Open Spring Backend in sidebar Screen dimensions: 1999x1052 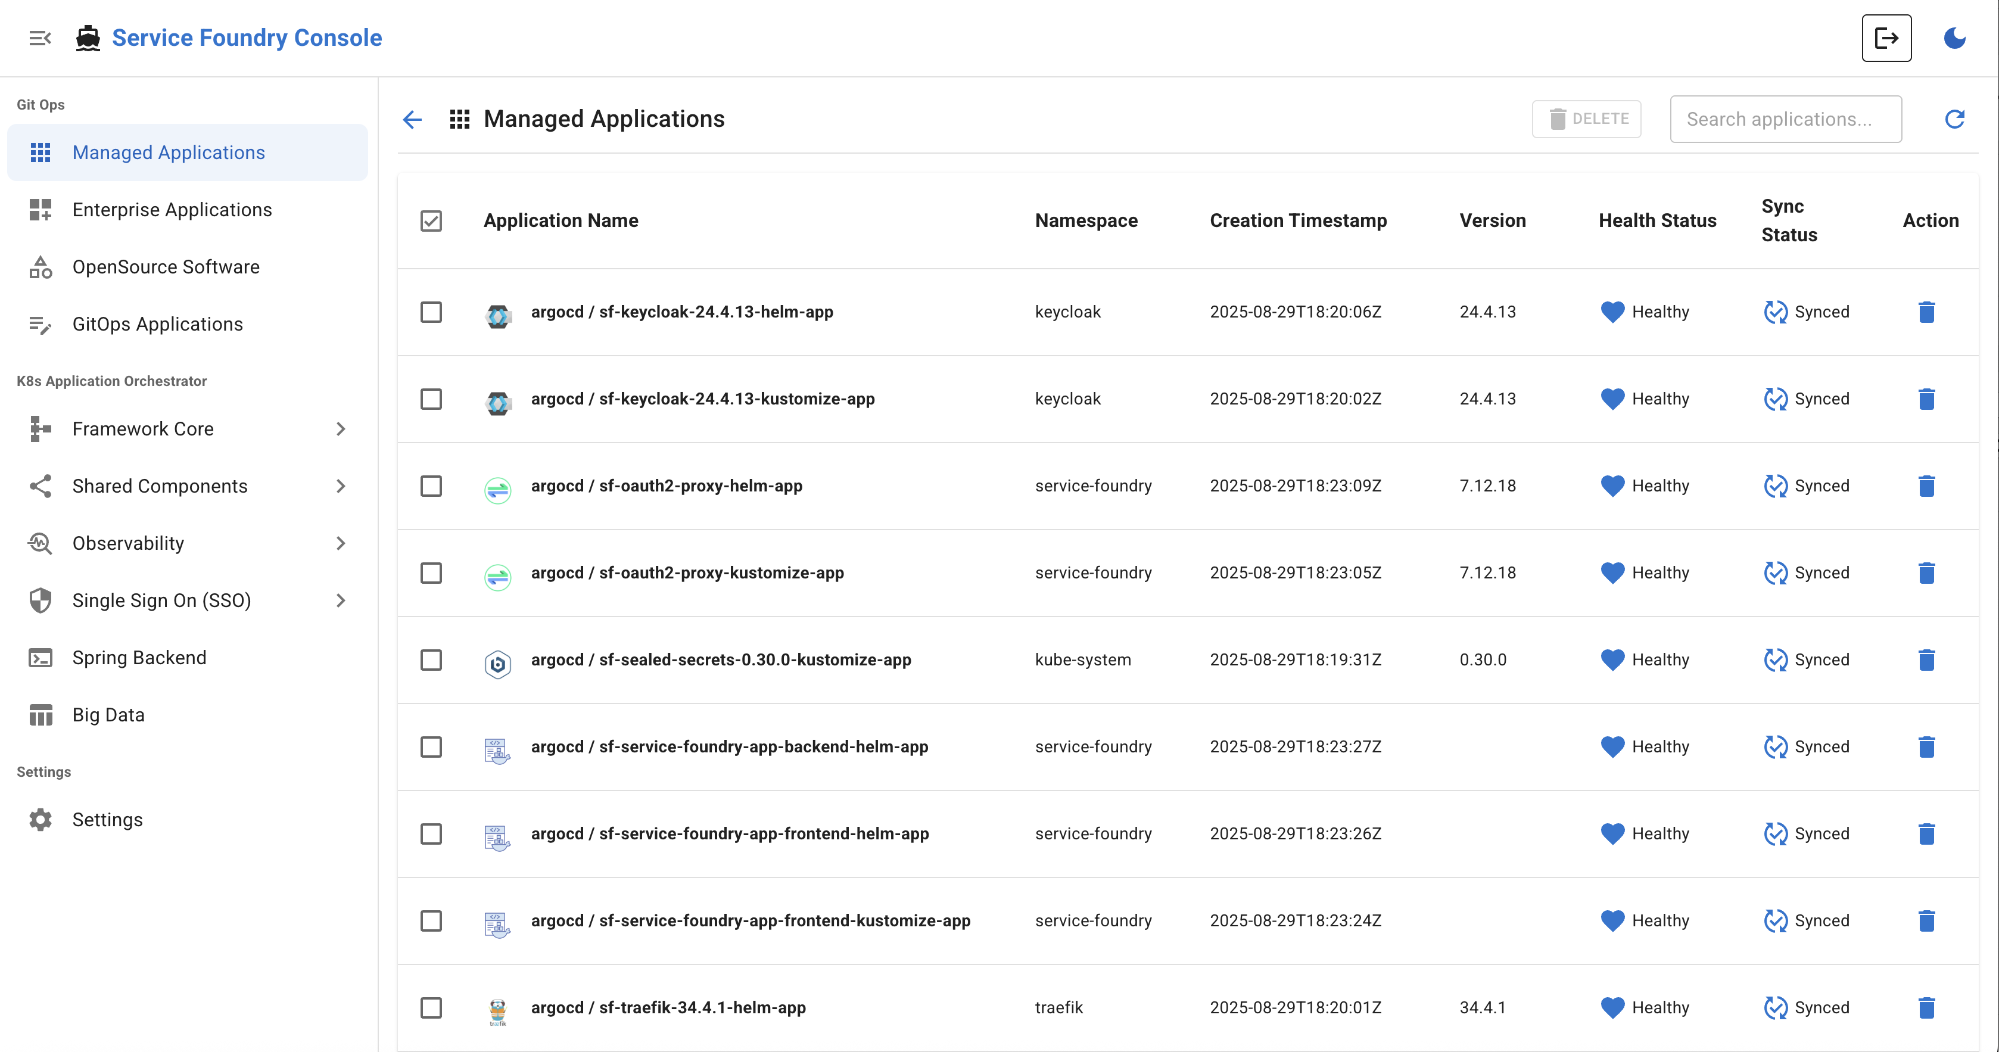click(187, 657)
